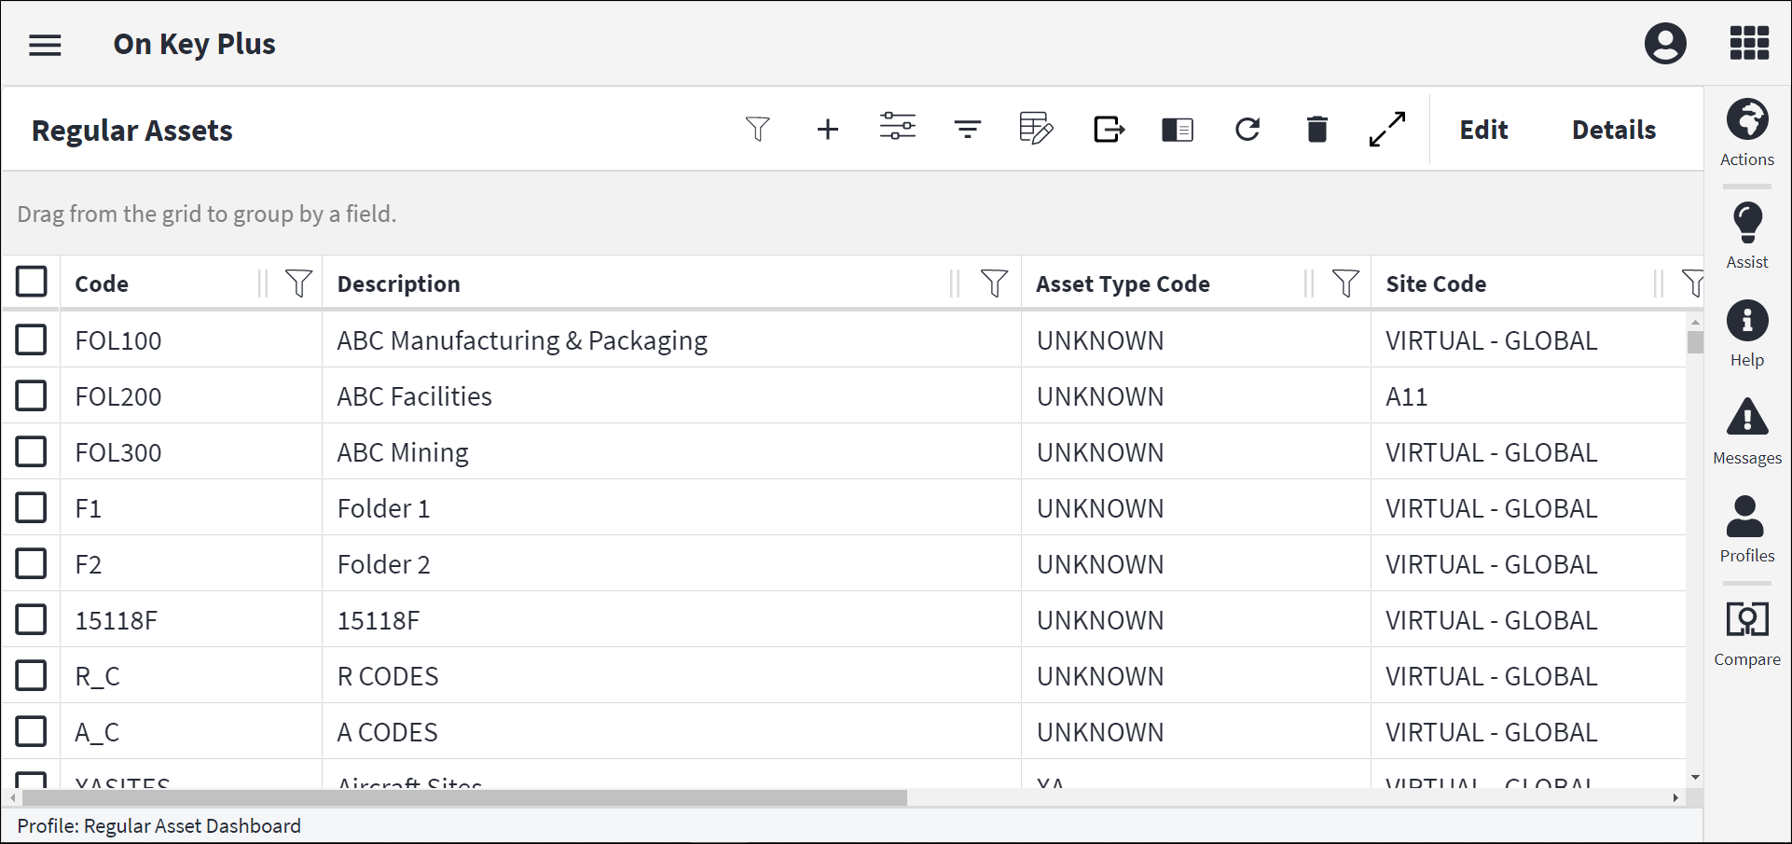Screen dimensions: 1792x844
Task: Open the app launcher grid menu
Action: click(1749, 44)
